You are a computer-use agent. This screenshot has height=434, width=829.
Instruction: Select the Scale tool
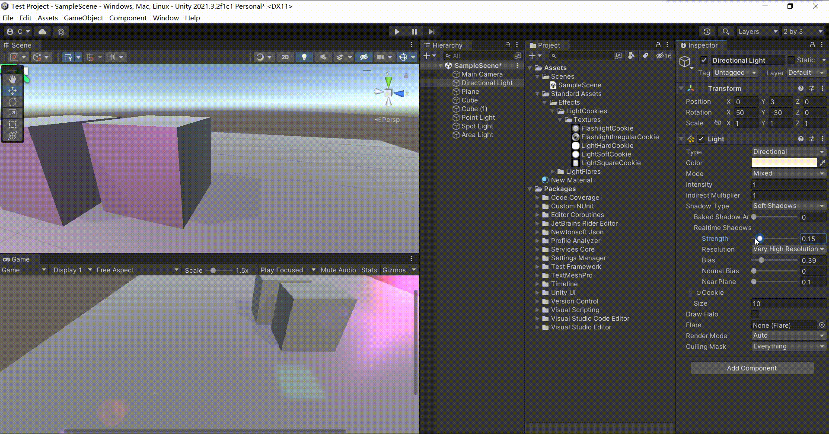pyautogui.click(x=13, y=113)
